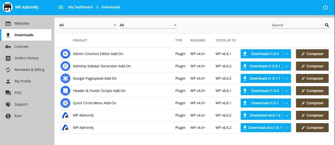The width and height of the screenshot is (335, 145).
Task: Click the search magnifier icon
Action: coord(327,25)
